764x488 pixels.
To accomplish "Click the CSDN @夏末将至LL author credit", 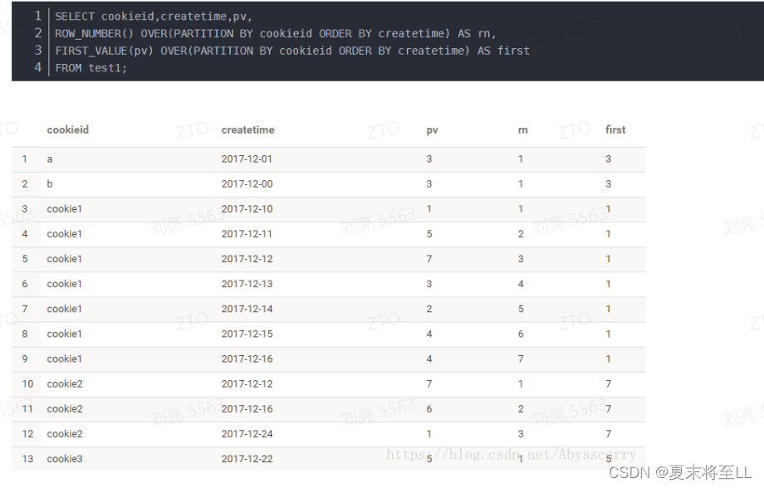I will coord(680,472).
